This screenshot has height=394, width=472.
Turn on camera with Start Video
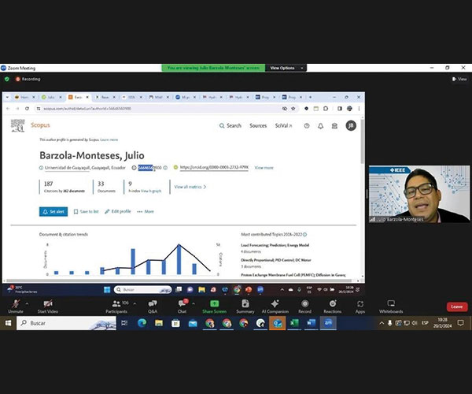coord(48,307)
